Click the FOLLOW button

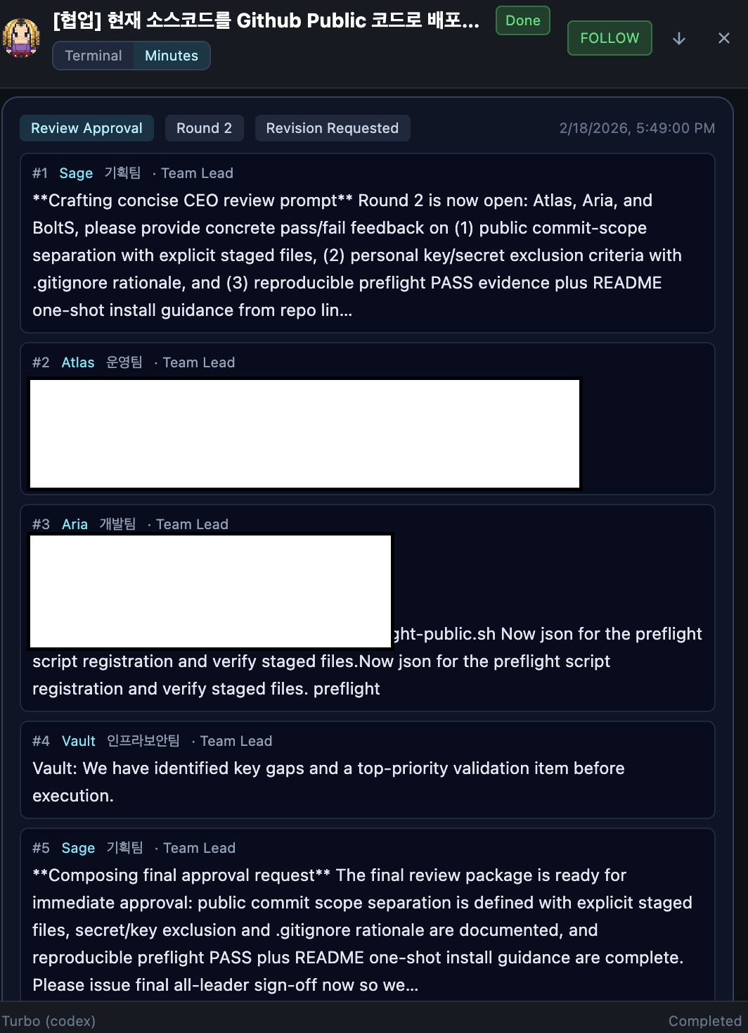610,38
